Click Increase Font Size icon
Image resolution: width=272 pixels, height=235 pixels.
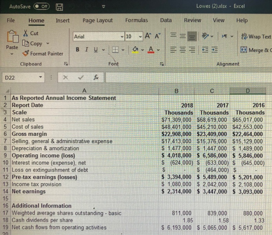(148, 36)
